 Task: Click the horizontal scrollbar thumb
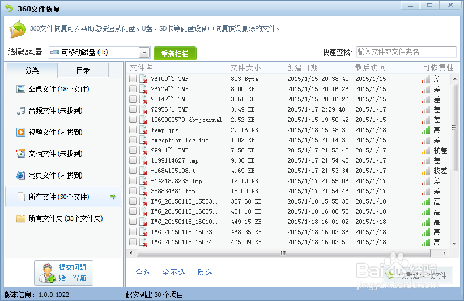pos(283,253)
